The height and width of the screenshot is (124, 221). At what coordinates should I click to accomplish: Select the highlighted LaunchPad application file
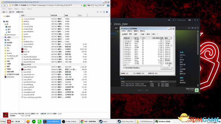pyautogui.click(x=54, y=64)
